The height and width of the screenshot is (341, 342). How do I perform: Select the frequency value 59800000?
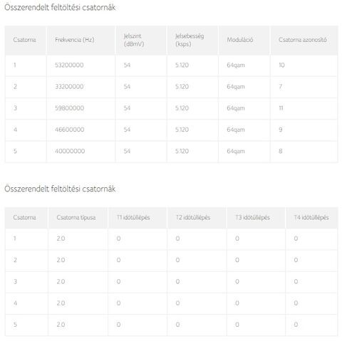tap(69, 108)
